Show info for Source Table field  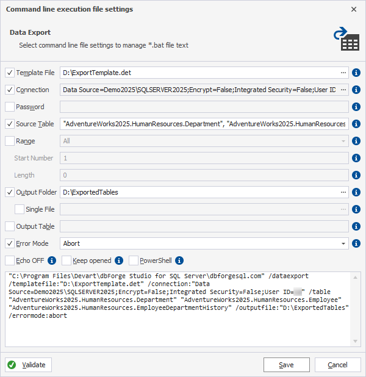click(x=356, y=124)
